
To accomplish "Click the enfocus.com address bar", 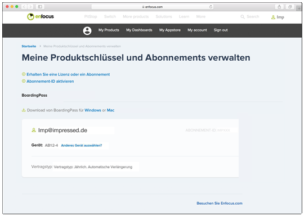I will pos(153,7).
